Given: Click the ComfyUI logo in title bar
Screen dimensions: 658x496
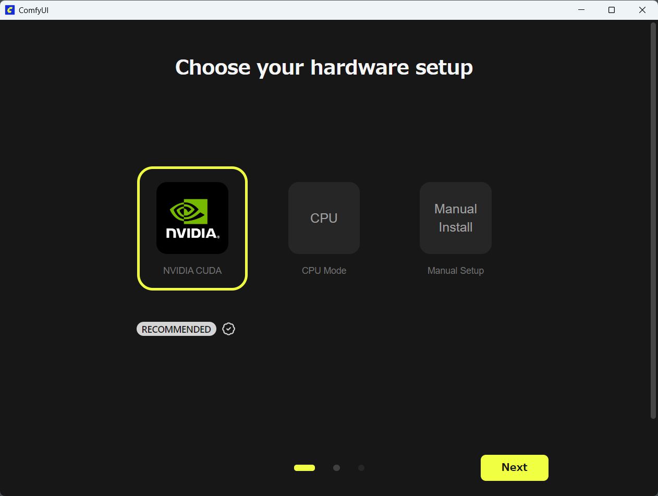Looking at the screenshot, I should (9, 10).
